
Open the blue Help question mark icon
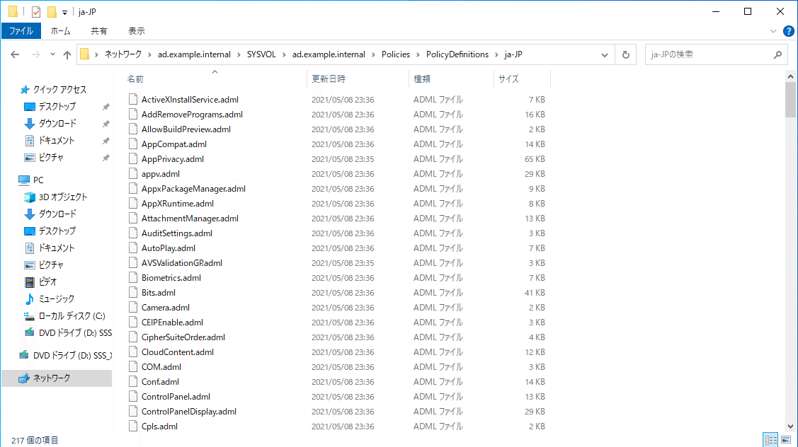(788, 30)
